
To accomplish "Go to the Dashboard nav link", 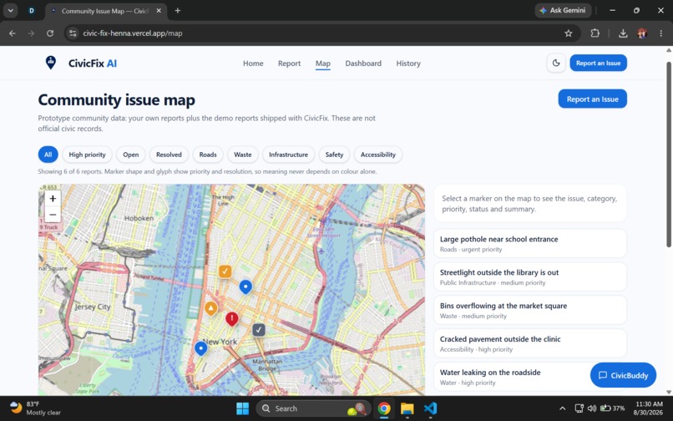I will tap(363, 63).
